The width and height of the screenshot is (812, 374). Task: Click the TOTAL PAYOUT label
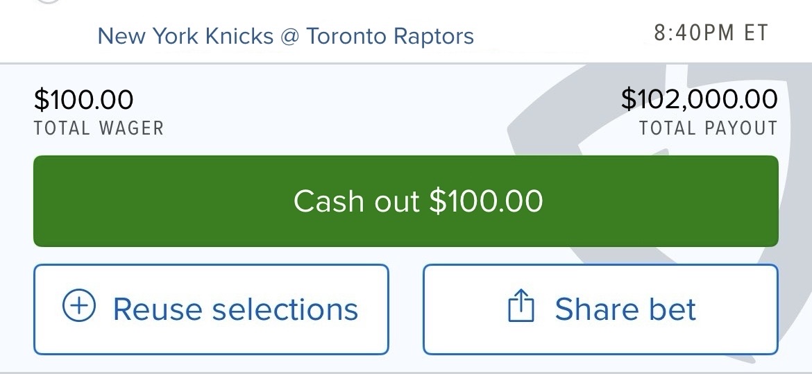click(x=708, y=128)
